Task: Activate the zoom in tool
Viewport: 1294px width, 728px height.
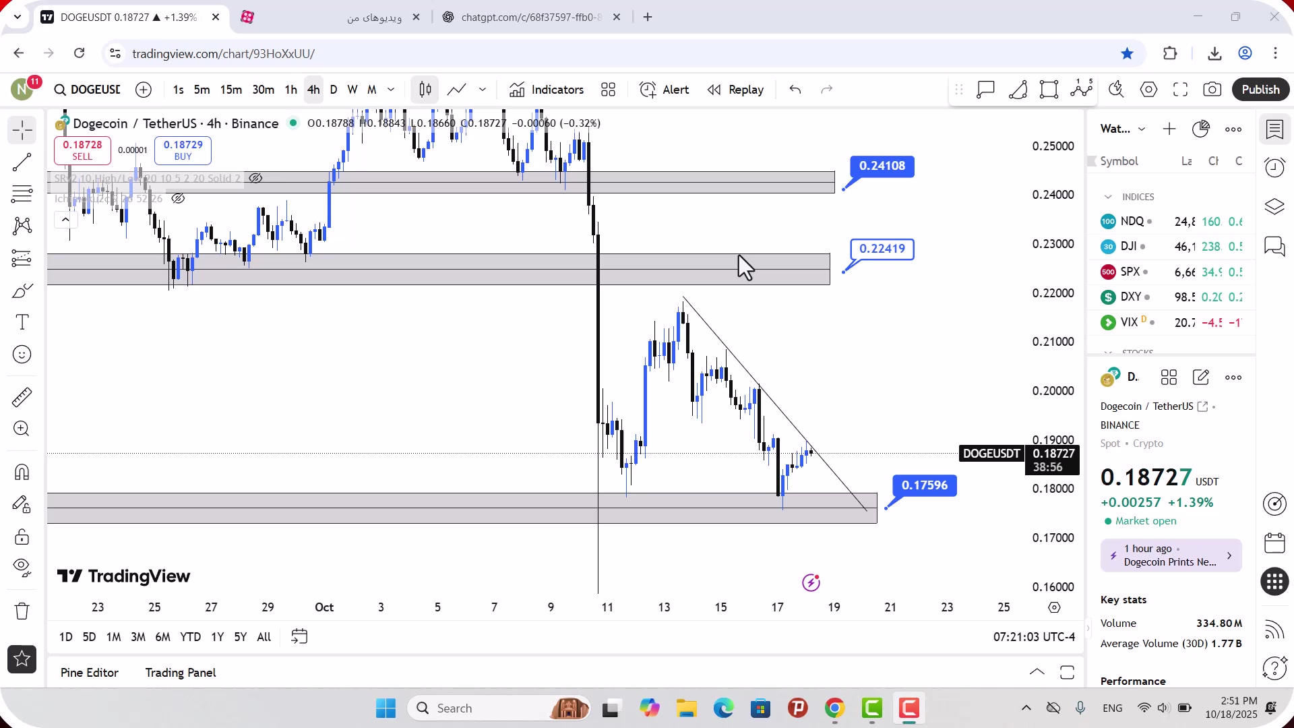Action: pyautogui.click(x=22, y=429)
